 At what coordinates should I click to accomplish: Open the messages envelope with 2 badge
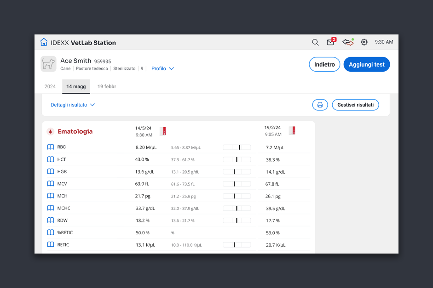(331, 42)
